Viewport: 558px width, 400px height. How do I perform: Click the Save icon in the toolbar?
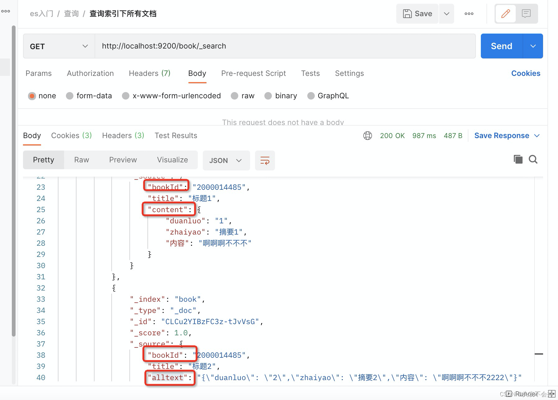coord(417,14)
